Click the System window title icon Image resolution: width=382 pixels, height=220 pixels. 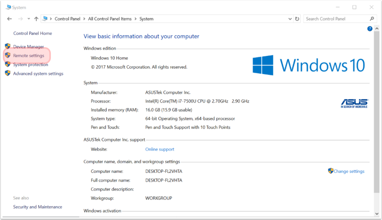pos(8,7)
